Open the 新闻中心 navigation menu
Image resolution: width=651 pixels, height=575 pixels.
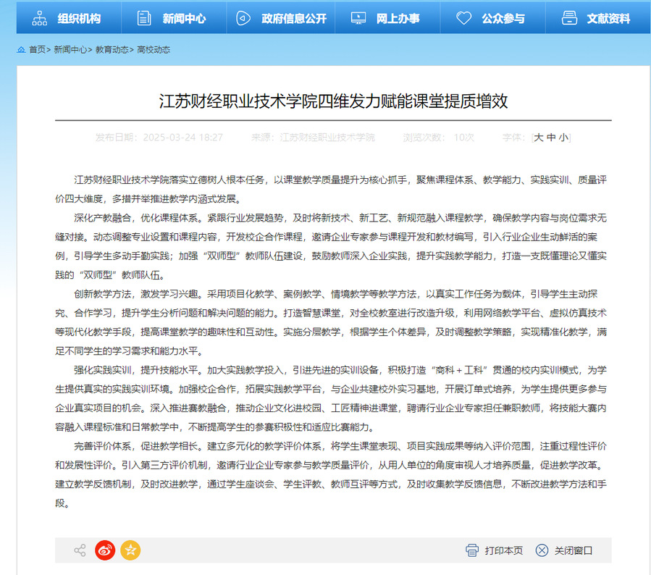(x=182, y=18)
